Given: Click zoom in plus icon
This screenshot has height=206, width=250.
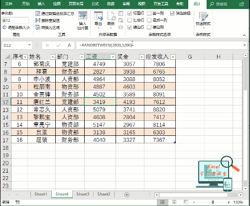Looking at the screenshot, I should [x=229, y=203].
